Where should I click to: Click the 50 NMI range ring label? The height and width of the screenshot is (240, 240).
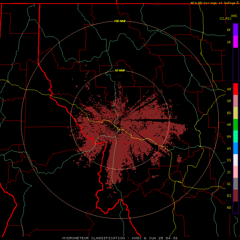click(120, 70)
